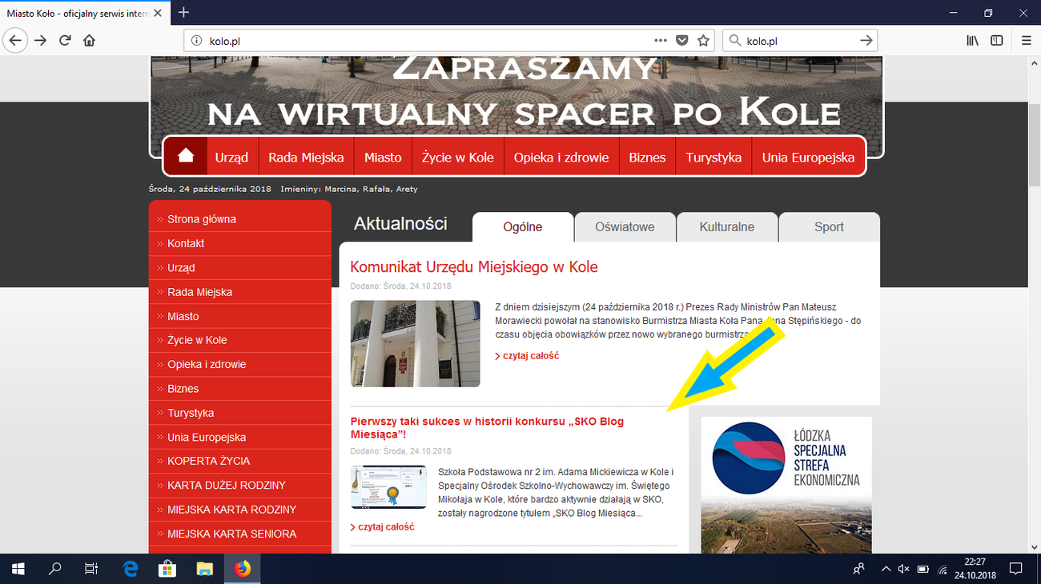Open Unia Europejska top menu item
The height and width of the screenshot is (584, 1041).
pos(808,157)
